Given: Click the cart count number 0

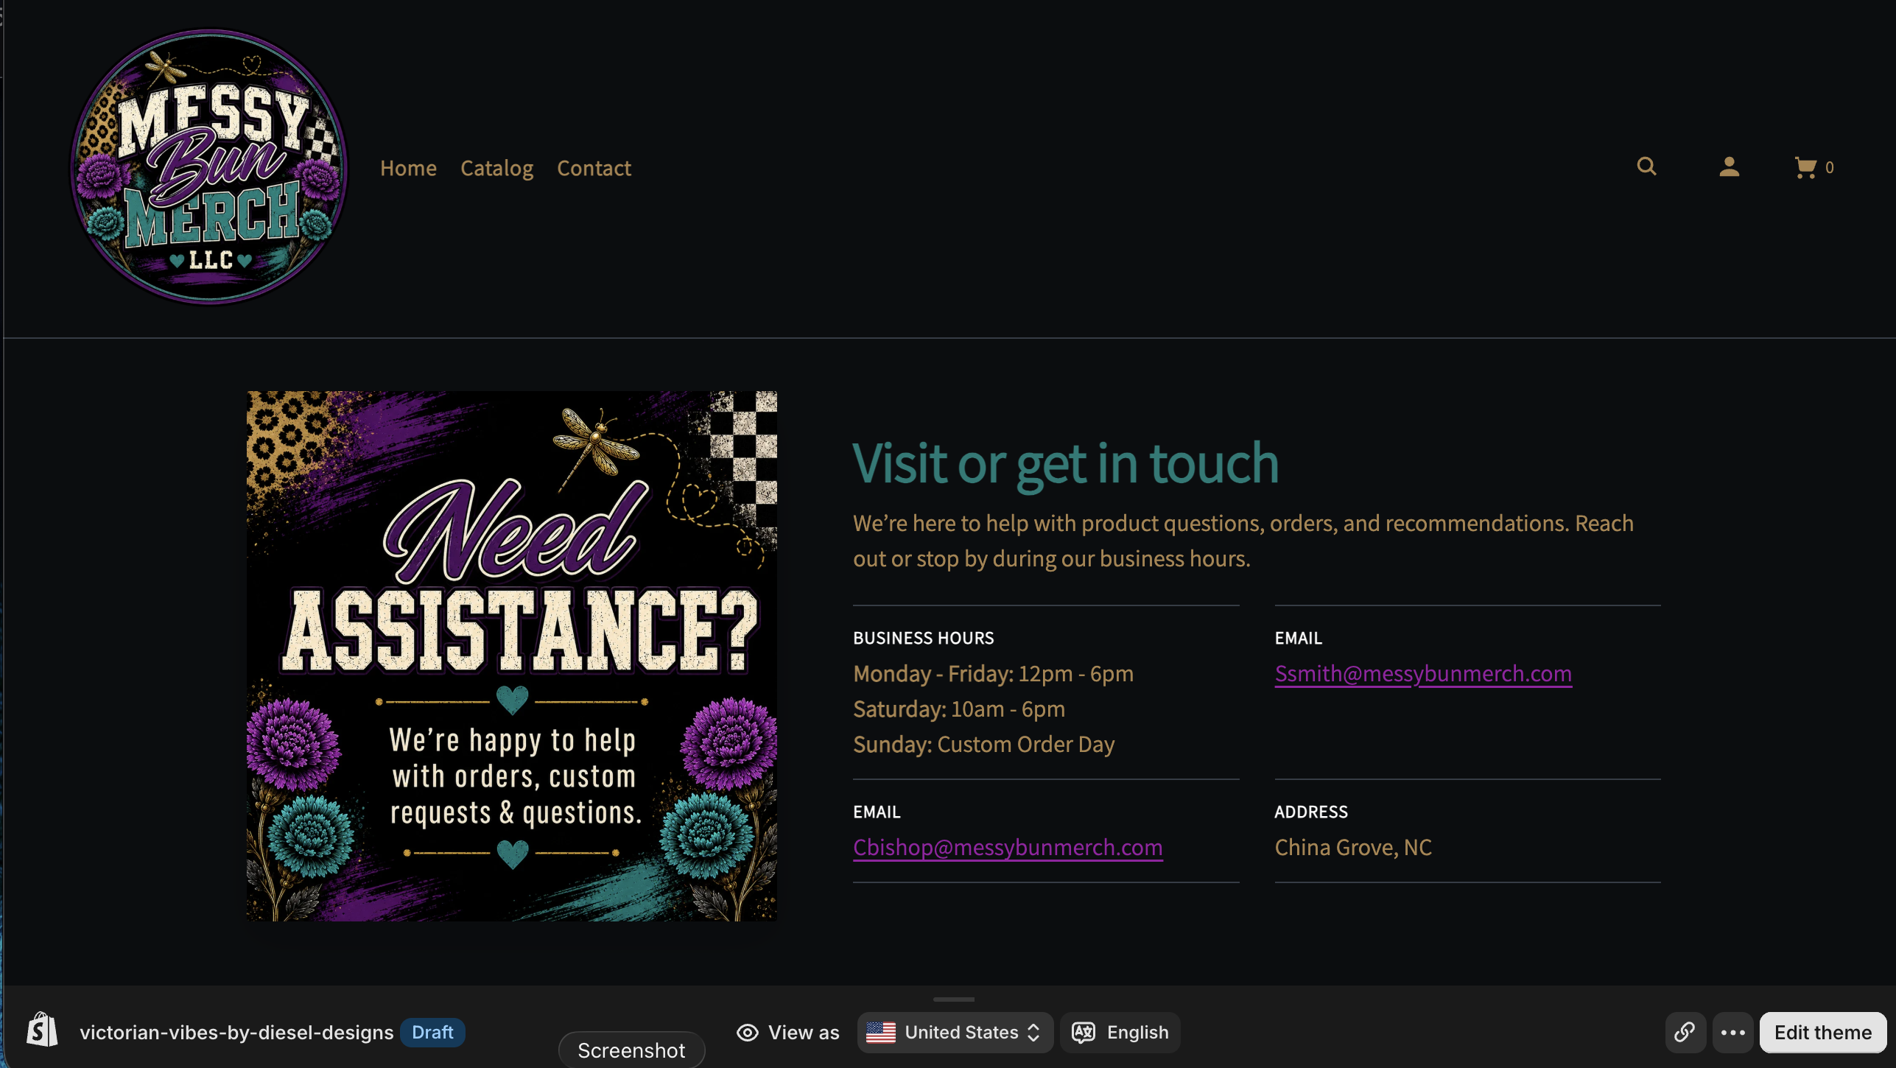Looking at the screenshot, I should pyautogui.click(x=1829, y=168).
